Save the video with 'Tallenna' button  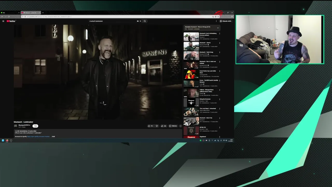(173, 126)
